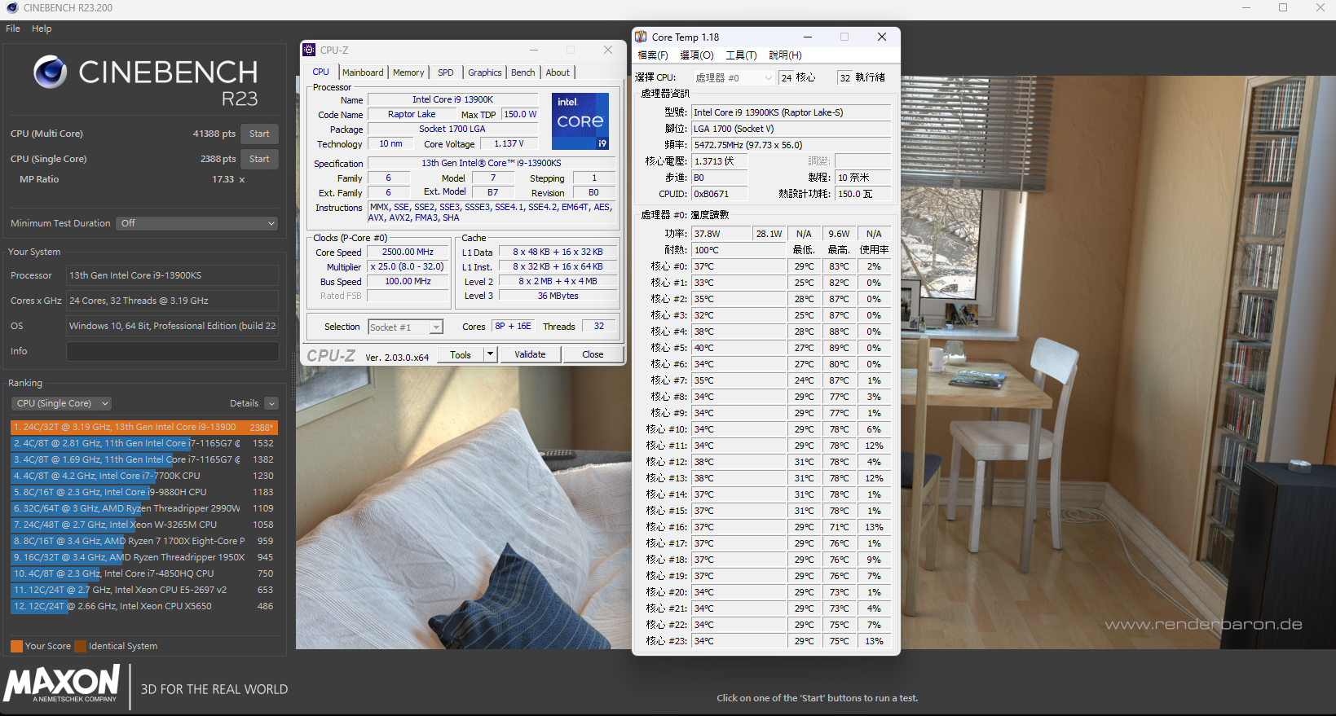The height and width of the screenshot is (716, 1336).
Task: Select ranking row 7 Xeon W-3265M
Action: pyautogui.click(x=144, y=525)
